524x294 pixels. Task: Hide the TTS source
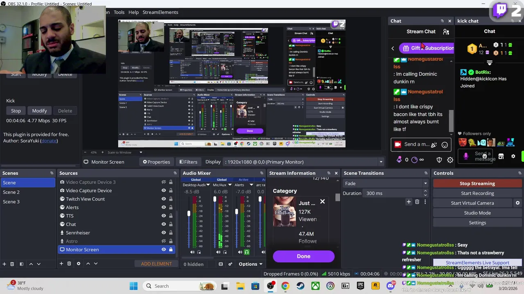[x=164, y=216]
